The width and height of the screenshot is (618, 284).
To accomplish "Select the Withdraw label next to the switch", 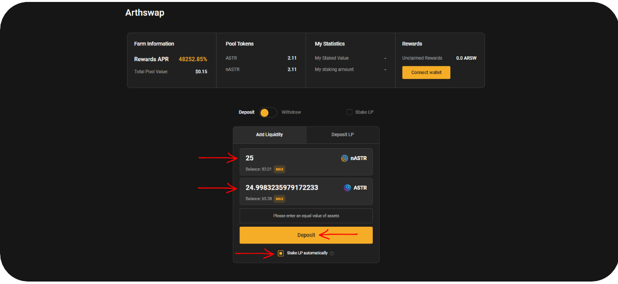I will 291,113.
